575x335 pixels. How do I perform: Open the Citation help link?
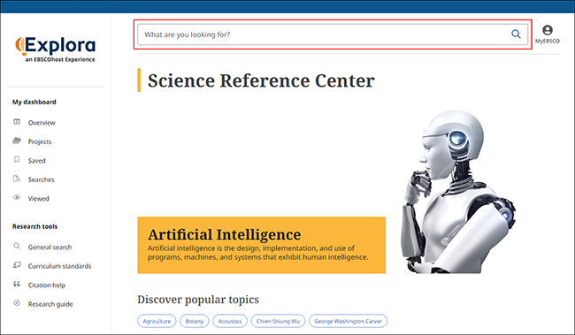47,286
